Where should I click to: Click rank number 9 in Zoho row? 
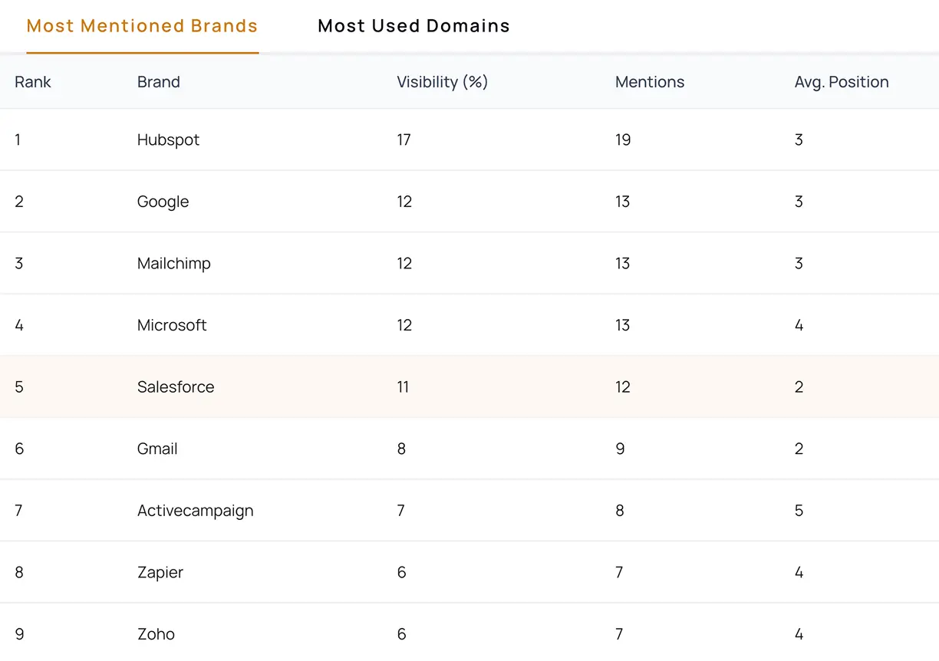pyautogui.click(x=19, y=634)
